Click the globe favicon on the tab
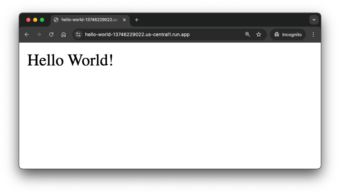 (56, 20)
